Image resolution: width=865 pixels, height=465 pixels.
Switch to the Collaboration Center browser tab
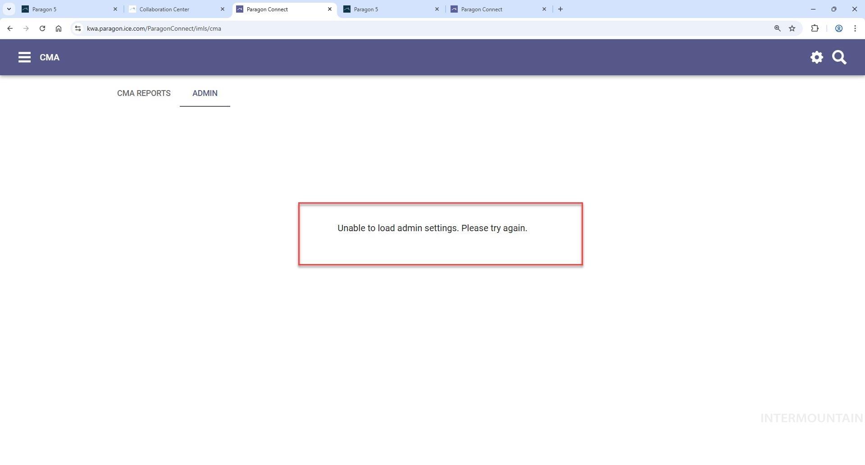click(171, 9)
